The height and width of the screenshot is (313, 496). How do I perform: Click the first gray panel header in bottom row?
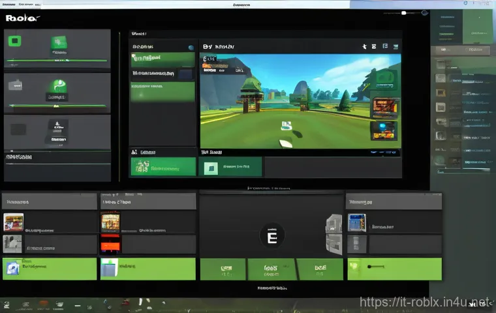pos(50,201)
